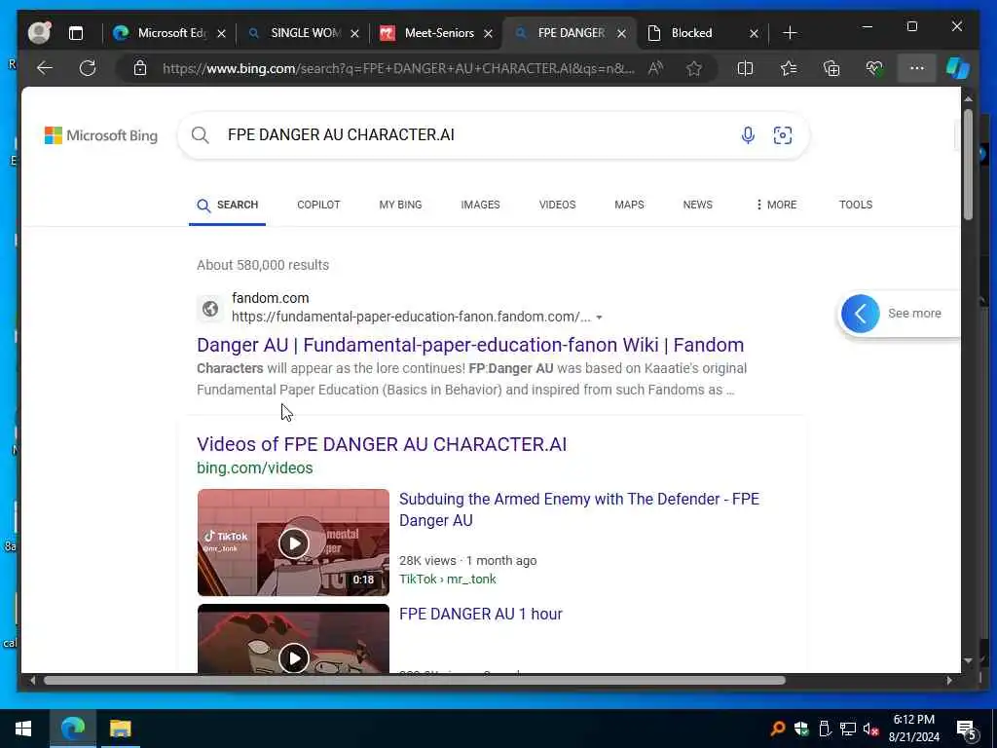
Task: Select the MAPS search tab
Action: [629, 205]
